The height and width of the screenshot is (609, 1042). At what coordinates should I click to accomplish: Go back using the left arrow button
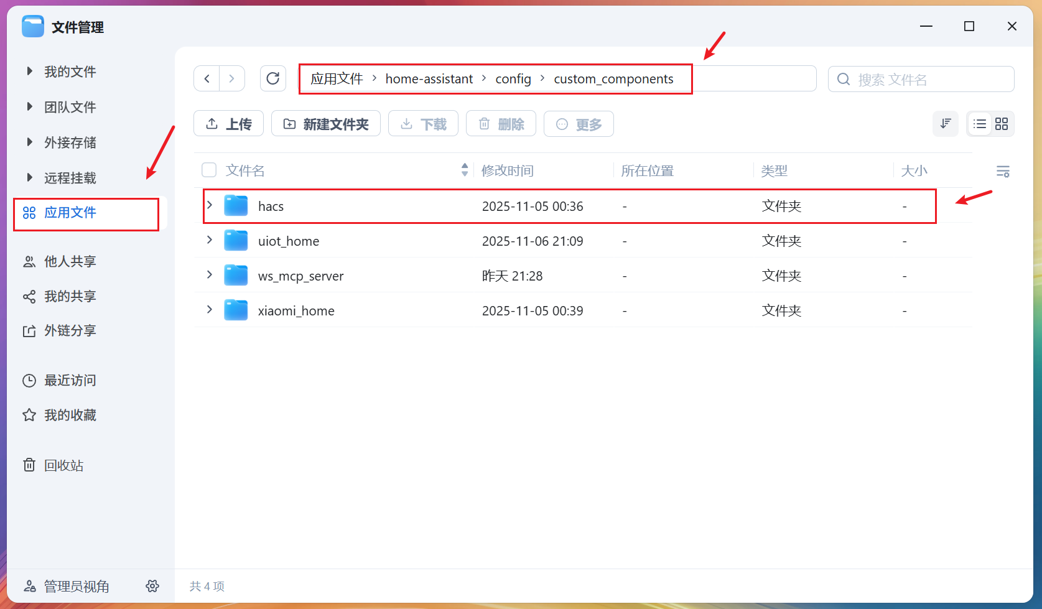pos(207,78)
